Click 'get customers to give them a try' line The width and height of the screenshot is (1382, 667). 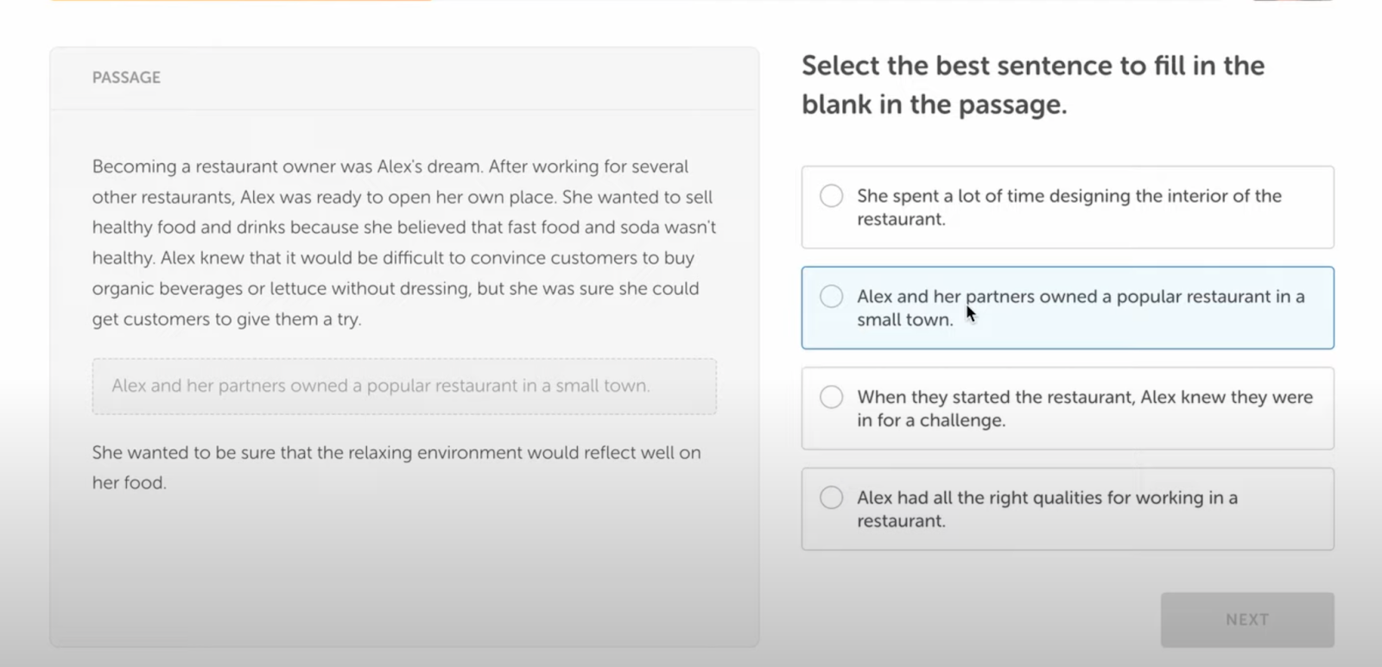point(226,319)
